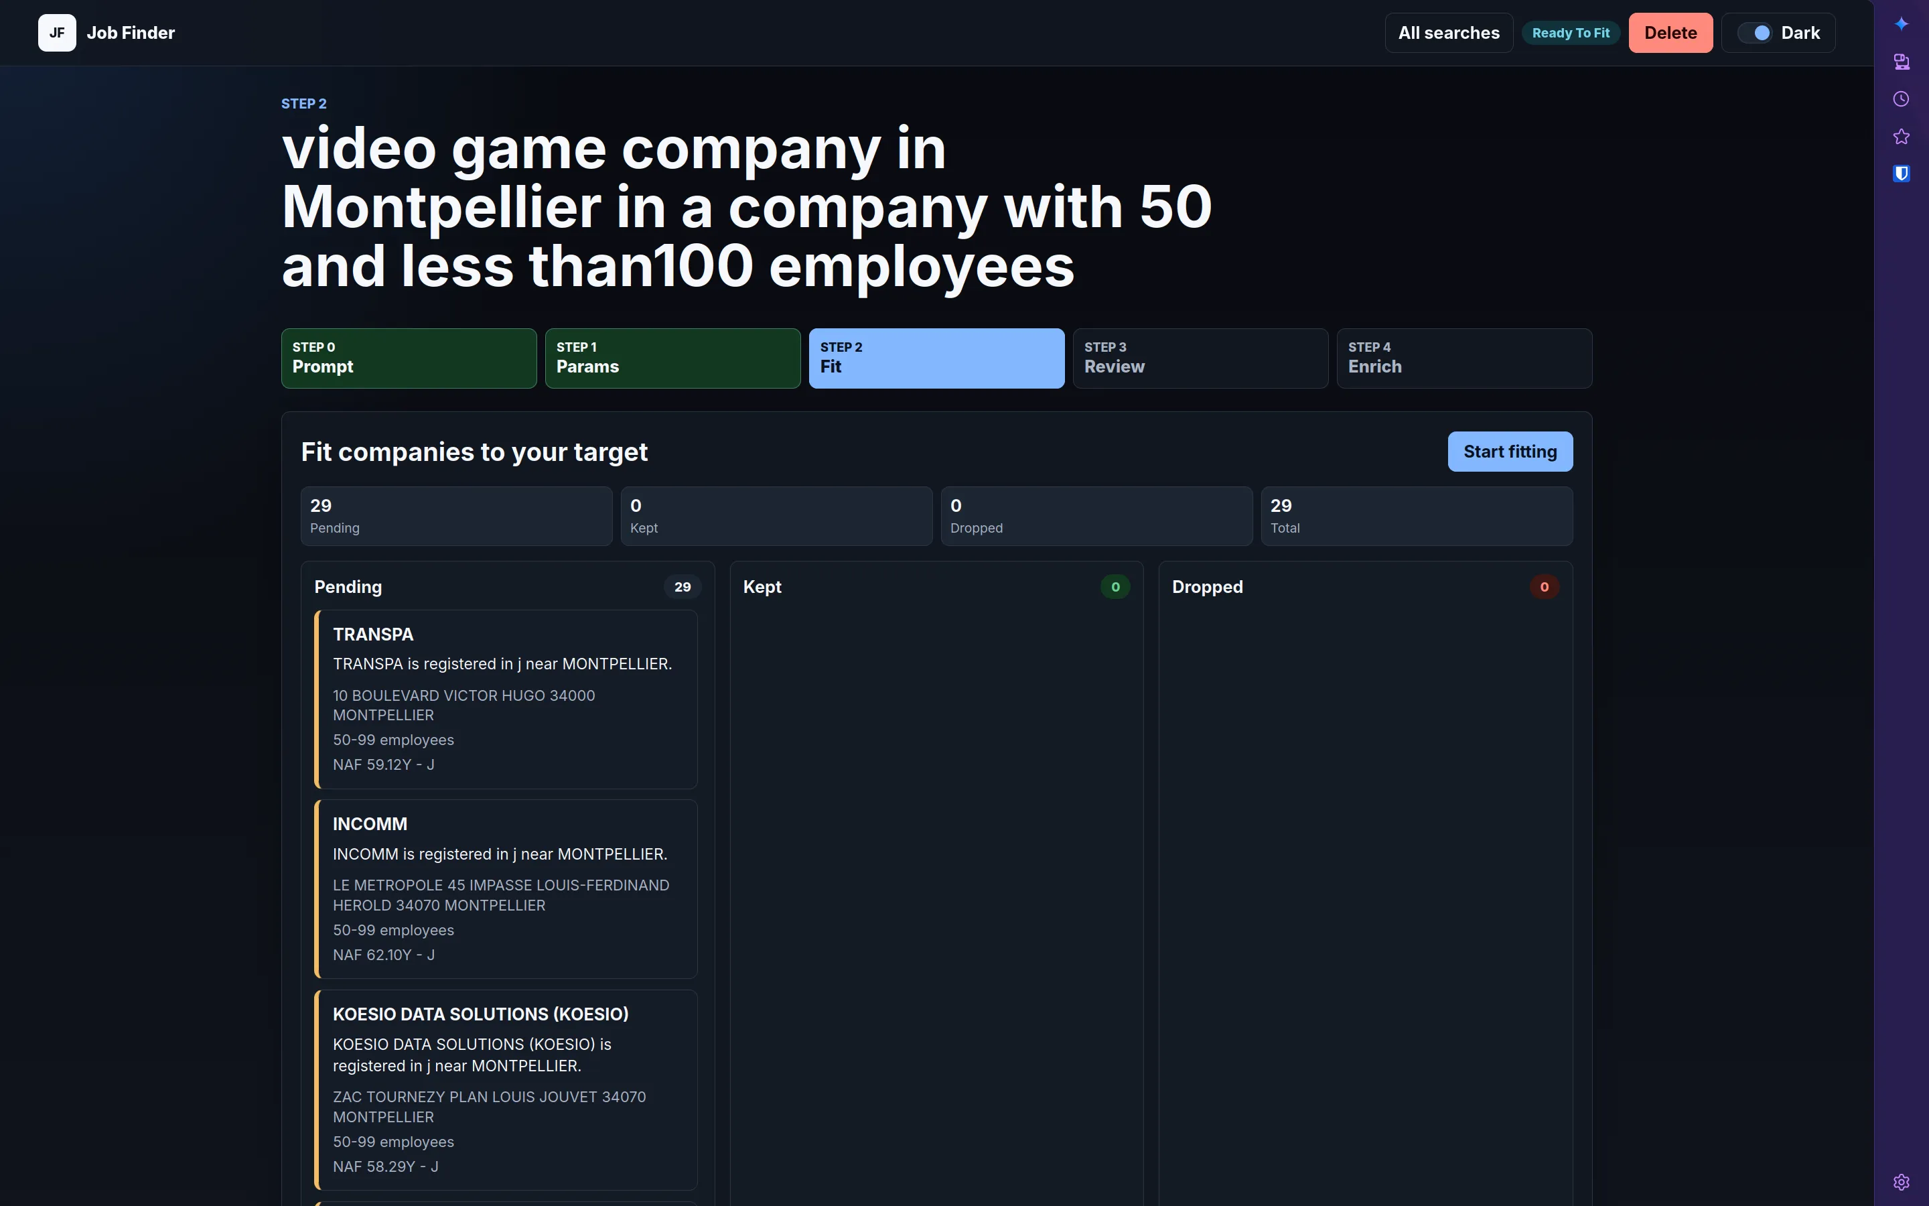Click the red Delete button
Viewport: 1929px width, 1206px height.
[1670, 33]
